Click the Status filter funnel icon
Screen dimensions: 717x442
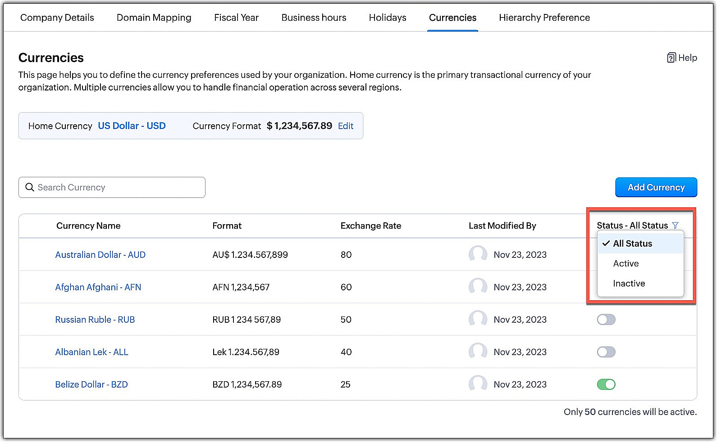point(675,226)
